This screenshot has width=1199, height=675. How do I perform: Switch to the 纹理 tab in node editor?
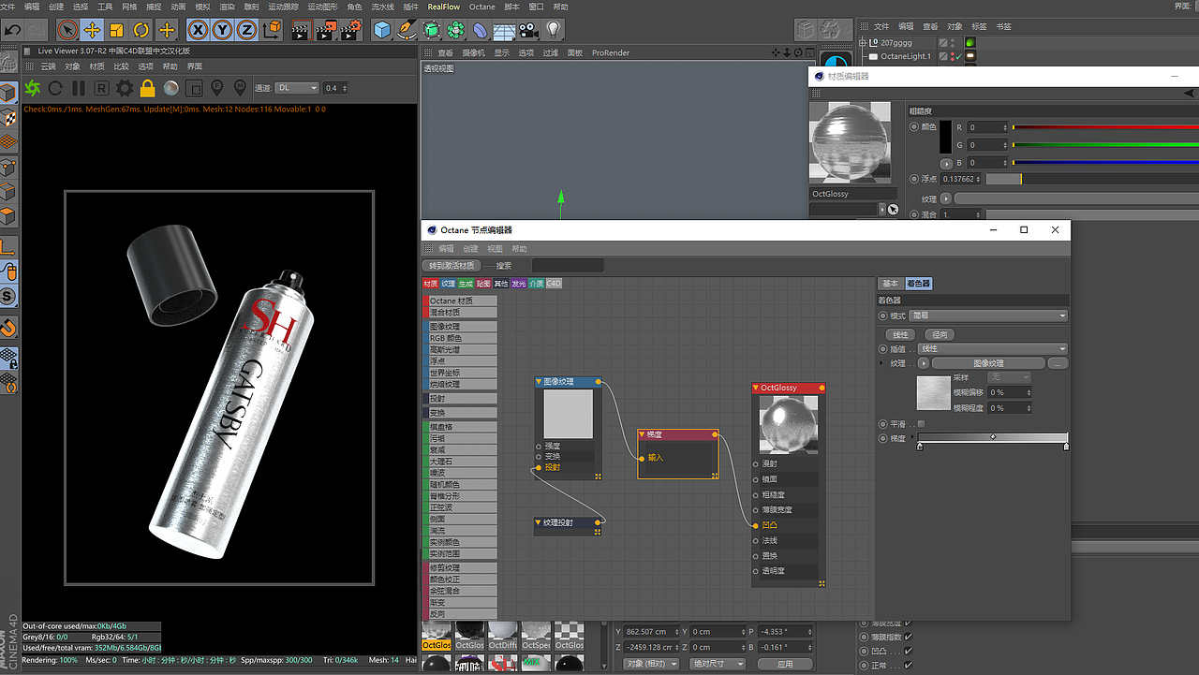[x=447, y=283]
